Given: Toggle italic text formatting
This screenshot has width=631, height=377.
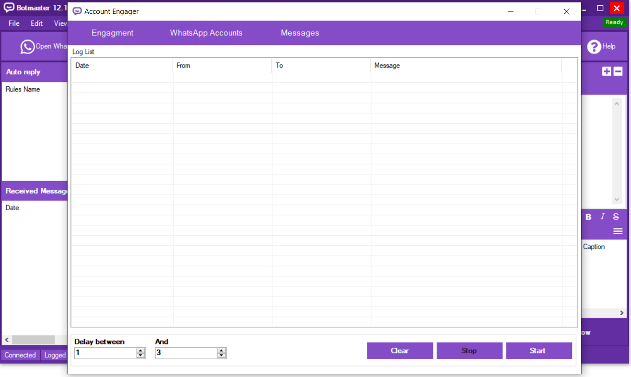Looking at the screenshot, I should 603,217.
